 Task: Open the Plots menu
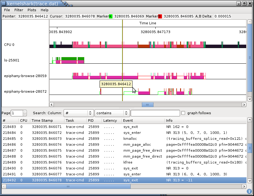[32, 10]
